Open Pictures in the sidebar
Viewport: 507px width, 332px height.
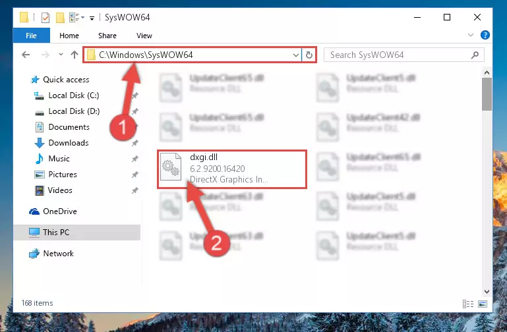pyautogui.click(x=63, y=175)
